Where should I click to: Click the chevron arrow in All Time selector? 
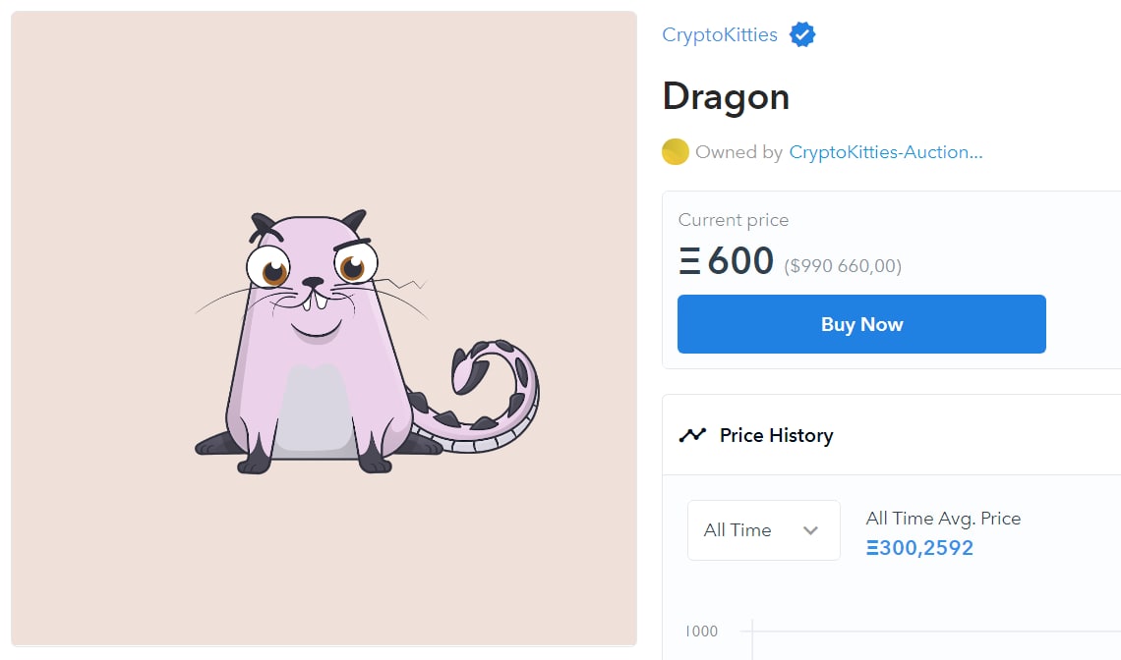810,530
